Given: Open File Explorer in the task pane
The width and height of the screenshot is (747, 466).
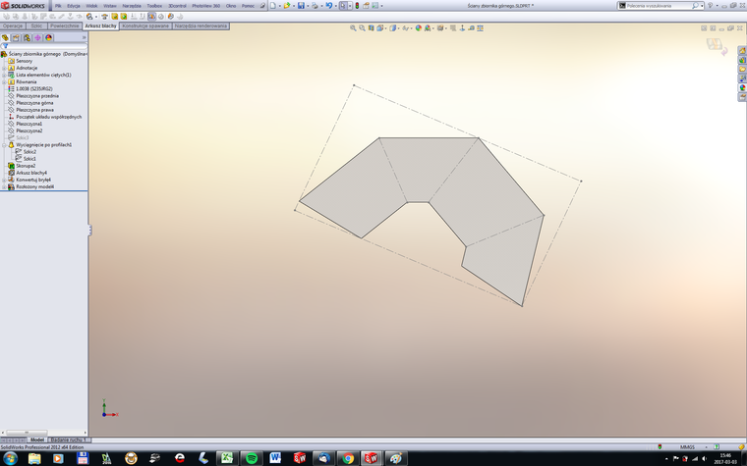Looking at the screenshot, I should point(742,69).
